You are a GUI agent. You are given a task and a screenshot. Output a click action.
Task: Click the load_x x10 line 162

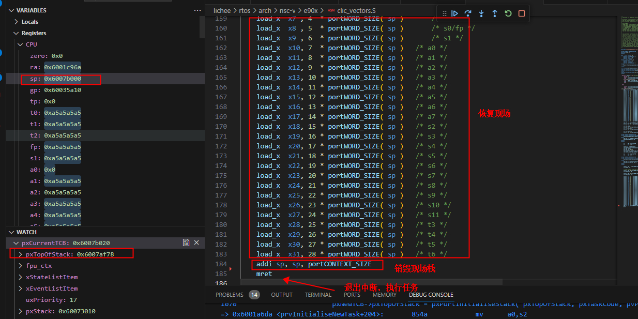point(352,48)
